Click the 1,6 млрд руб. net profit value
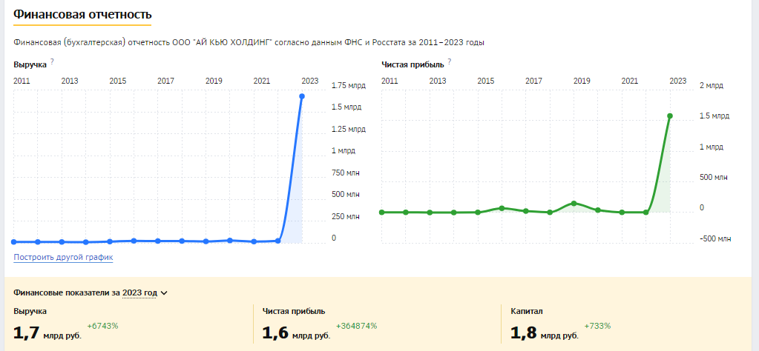 (296, 334)
